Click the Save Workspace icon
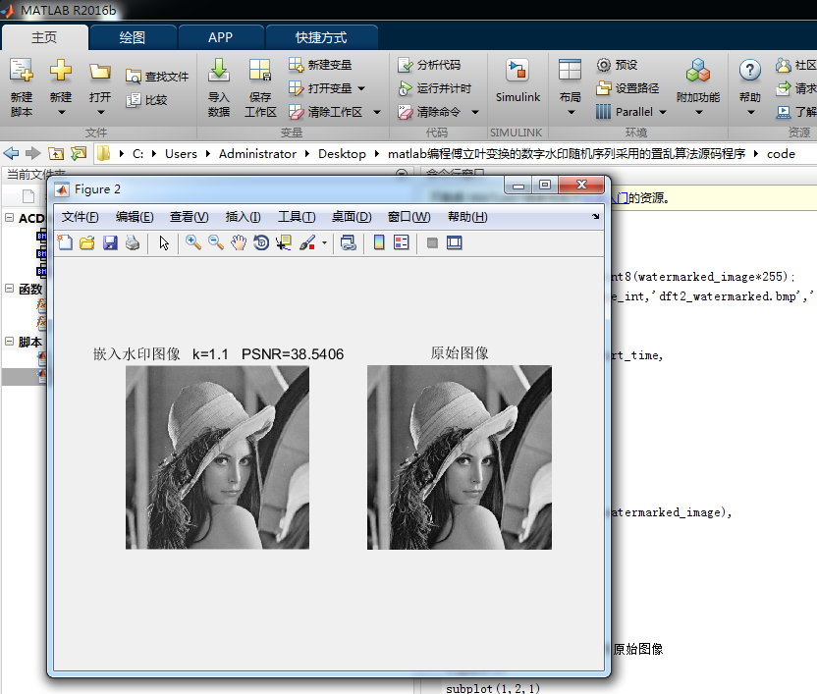 pyautogui.click(x=260, y=71)
